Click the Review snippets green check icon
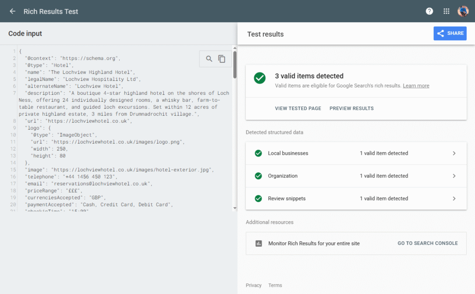This screenshot has width=475, height=294. (258, 198)
